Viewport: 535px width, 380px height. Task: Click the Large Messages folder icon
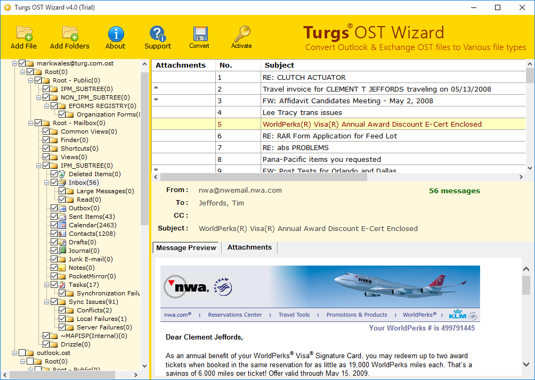point(70,191)
